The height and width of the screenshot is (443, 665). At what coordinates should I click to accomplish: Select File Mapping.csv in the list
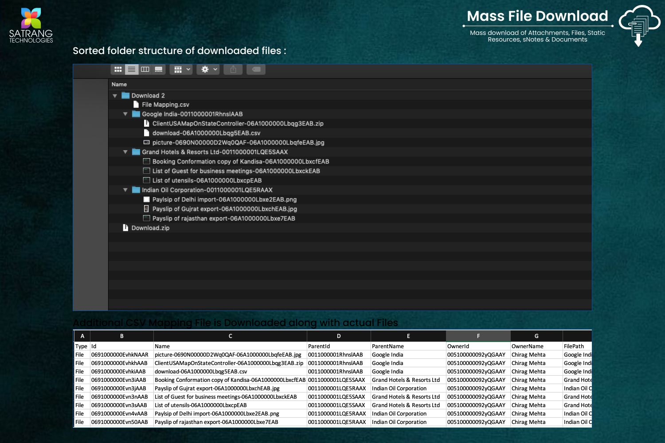click(165, 105)
